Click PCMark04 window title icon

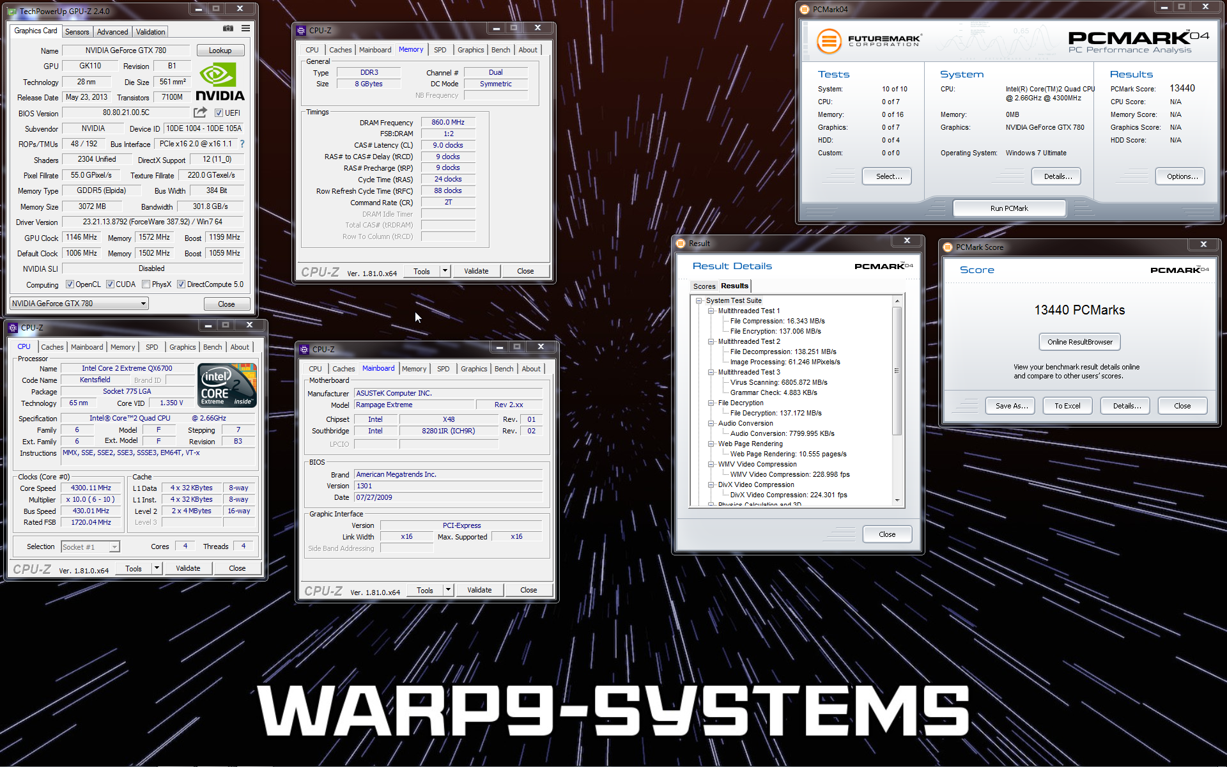click(805, 9)
